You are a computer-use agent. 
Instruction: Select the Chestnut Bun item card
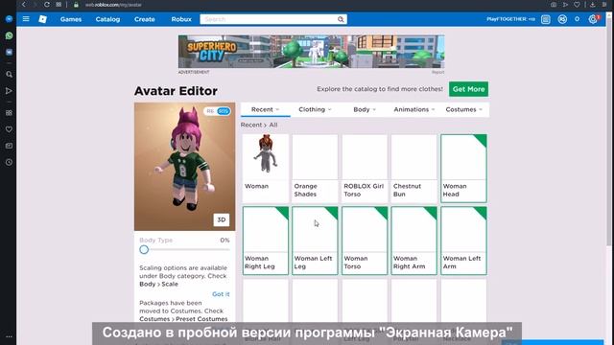click(413, 169)
